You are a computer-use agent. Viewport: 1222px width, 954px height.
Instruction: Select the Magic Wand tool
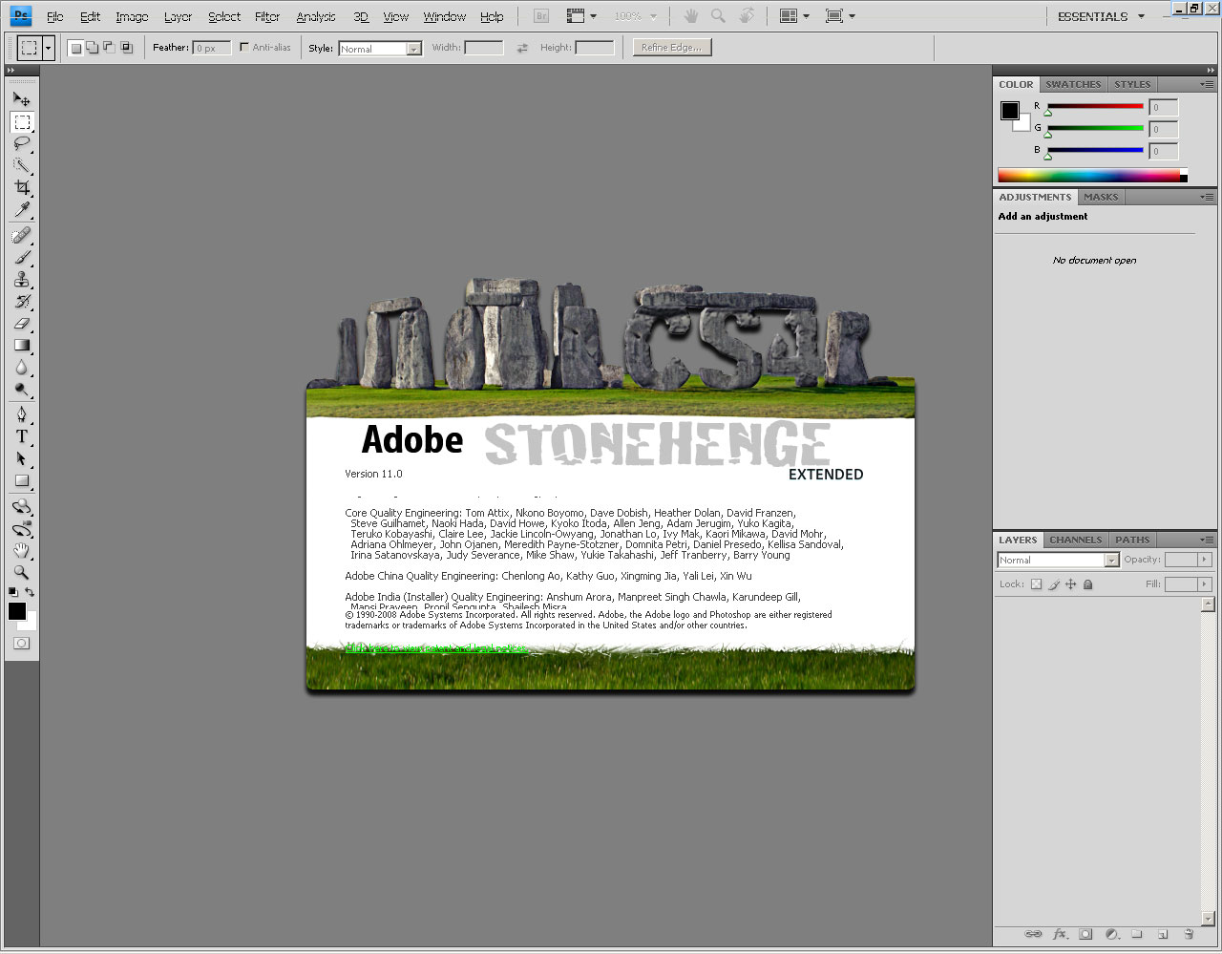[x=21, y=166]
